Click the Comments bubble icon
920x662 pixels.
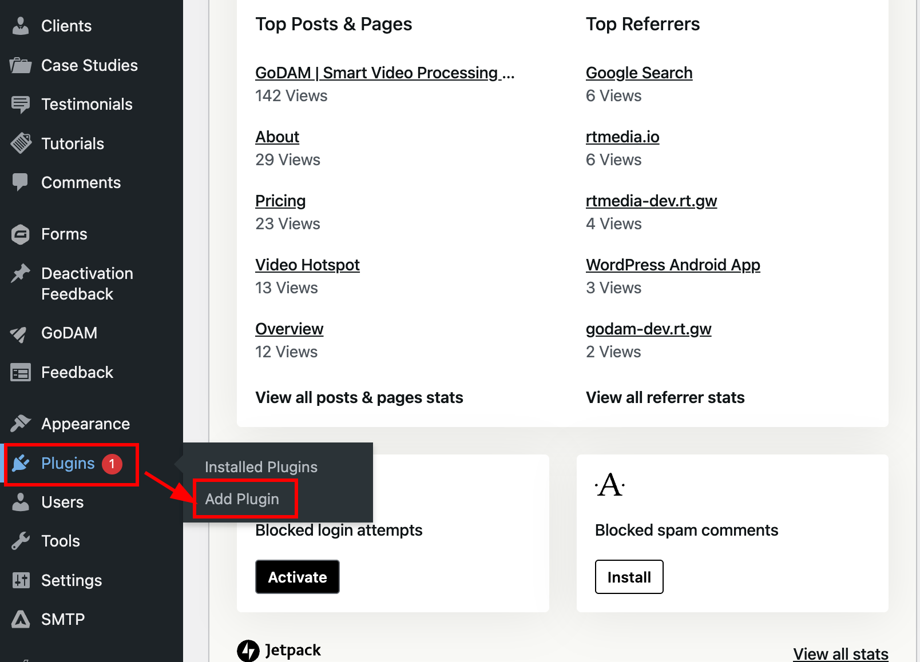(21, 182)
